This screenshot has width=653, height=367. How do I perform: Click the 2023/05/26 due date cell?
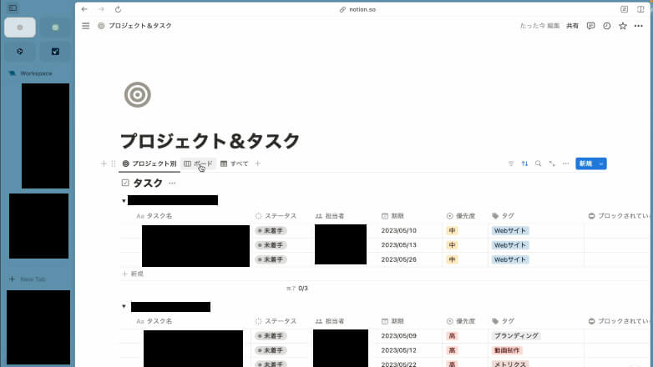pyautogui.click(x=398, y=259)
